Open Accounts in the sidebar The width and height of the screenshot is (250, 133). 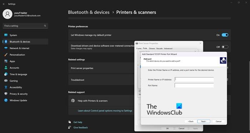pyautogui.click(x=25, y=68)
